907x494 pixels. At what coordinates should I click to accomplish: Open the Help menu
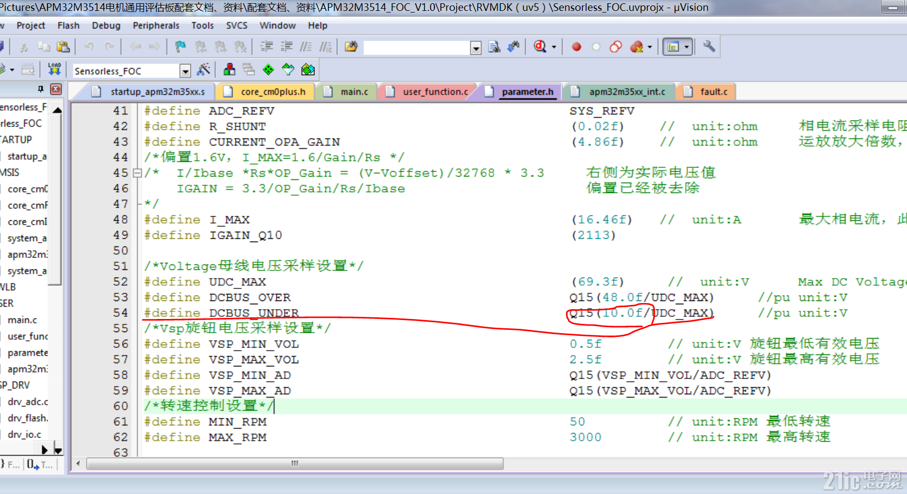coord(317,26)
